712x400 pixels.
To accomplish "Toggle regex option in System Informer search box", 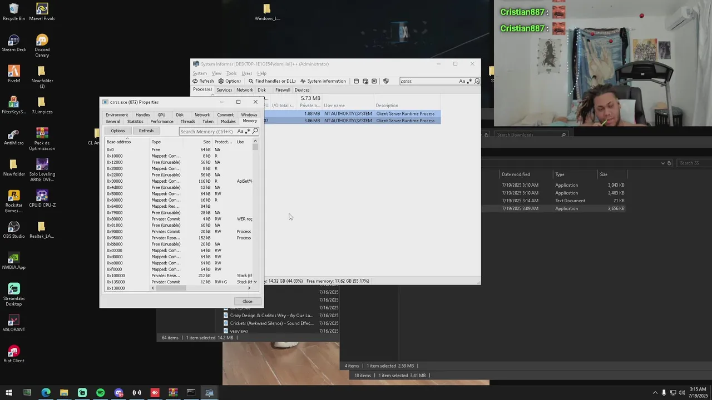I will tap(470, 81).
